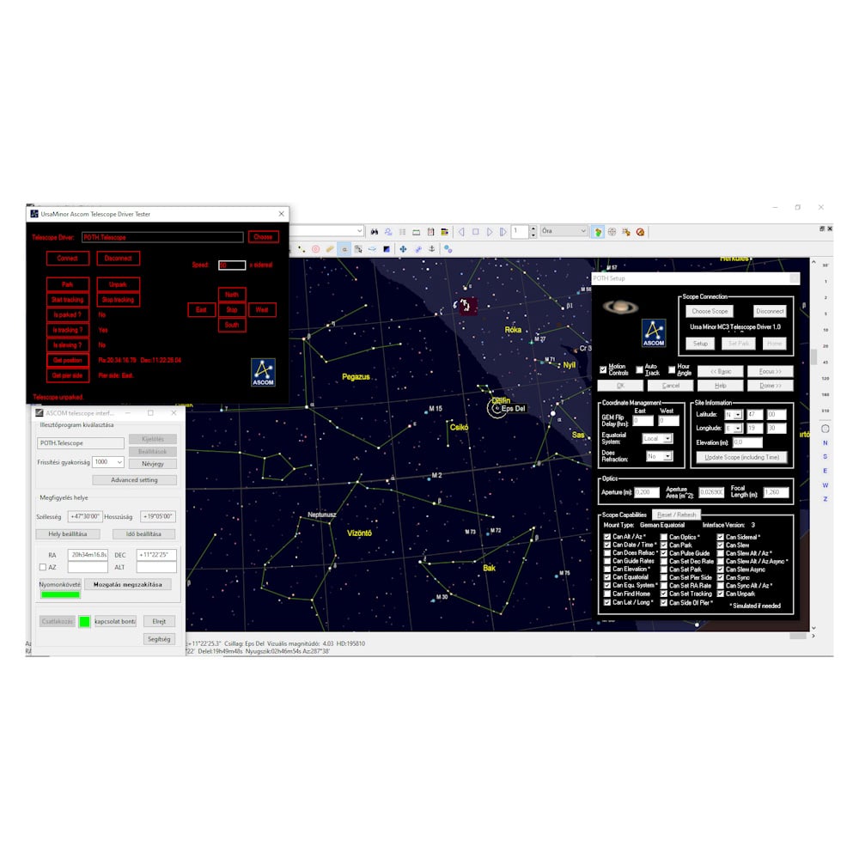Click the step forward arrow in the time toolbar
Image resolution: width=859 pixels, height=859 pixels.
tap(490, 232)
